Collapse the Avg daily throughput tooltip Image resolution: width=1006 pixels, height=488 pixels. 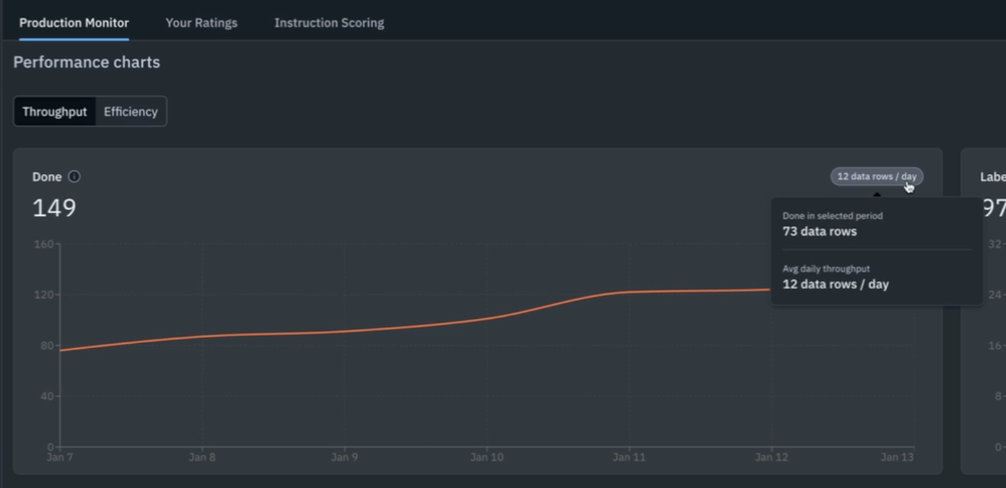click(x=834, y=276)
